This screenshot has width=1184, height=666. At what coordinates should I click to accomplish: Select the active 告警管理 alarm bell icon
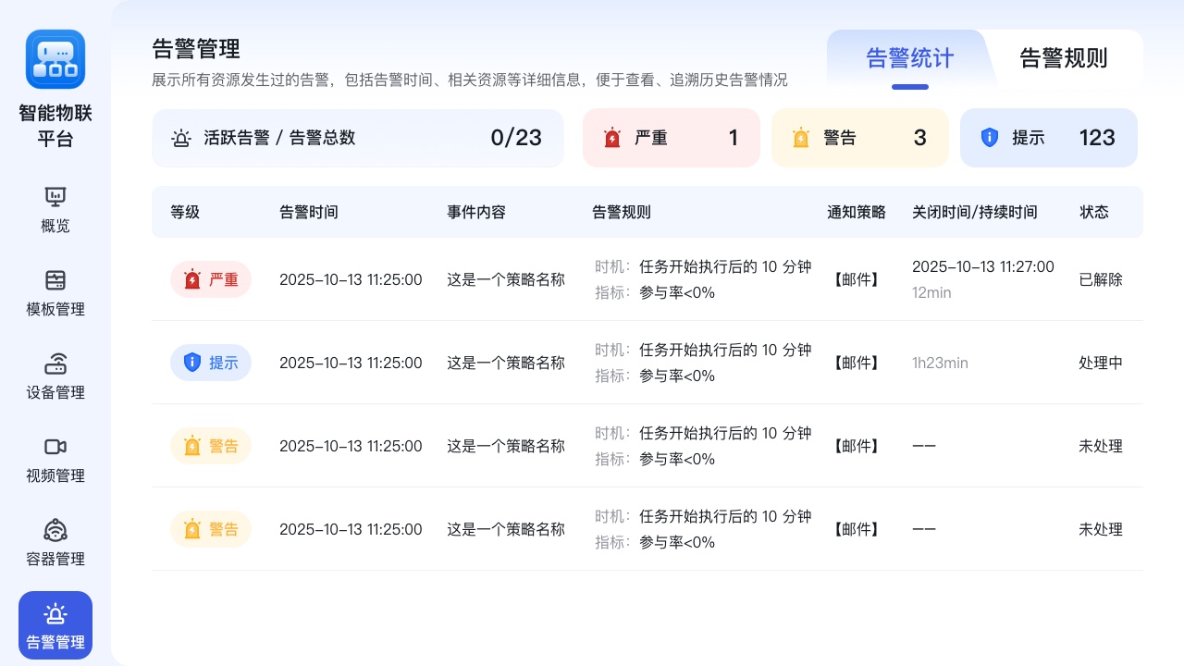[x=55, y=614]
